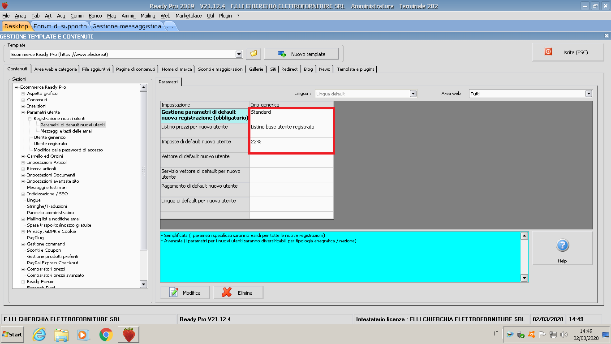Select Sconti e Coupon item
Screen dimensions: 611x344
(44, 250)
